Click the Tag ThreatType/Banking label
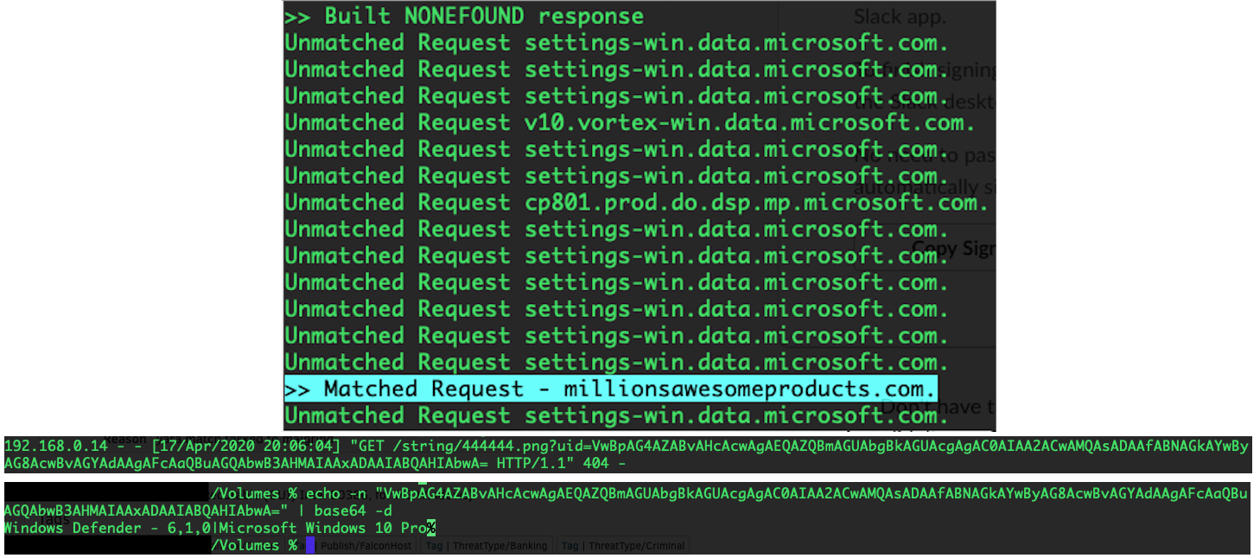Screen dimensions: 1260x558 pos(487,546)
